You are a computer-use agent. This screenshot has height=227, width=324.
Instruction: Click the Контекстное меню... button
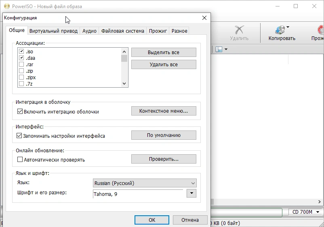point(164,111)
